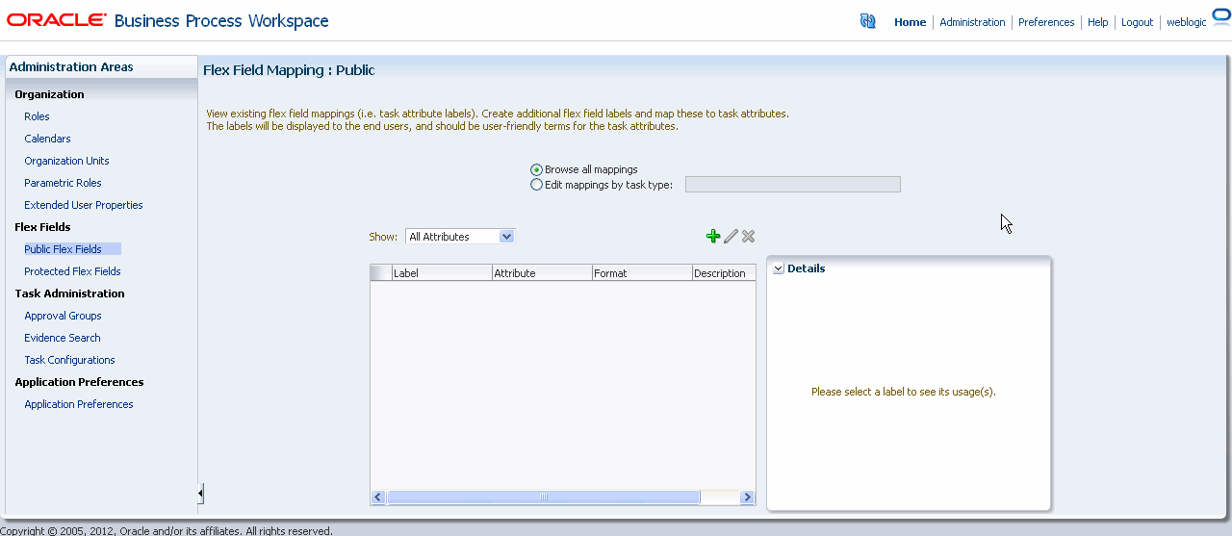This screenshot has width=1232, height=536.
Task: Open Evidence Search link
Action: click(x=63, y=338)
